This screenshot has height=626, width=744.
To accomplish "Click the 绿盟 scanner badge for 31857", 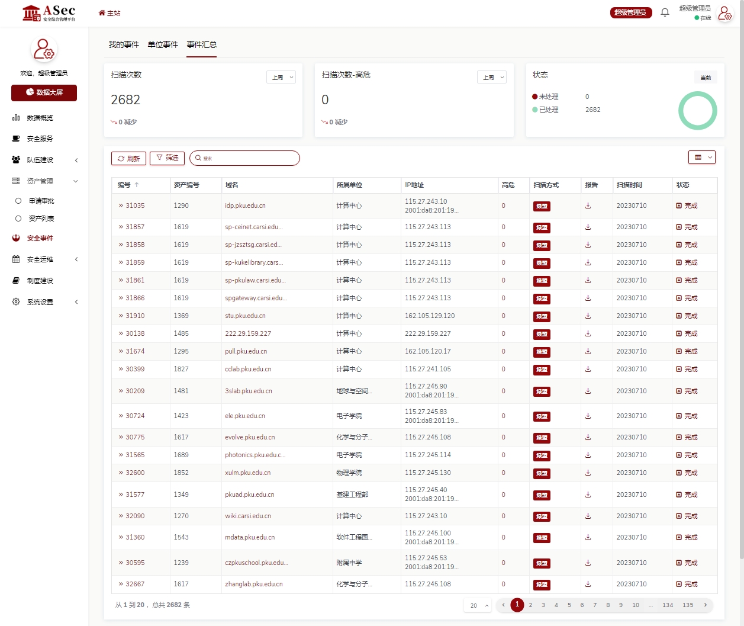I will click(x=542, y=227).
